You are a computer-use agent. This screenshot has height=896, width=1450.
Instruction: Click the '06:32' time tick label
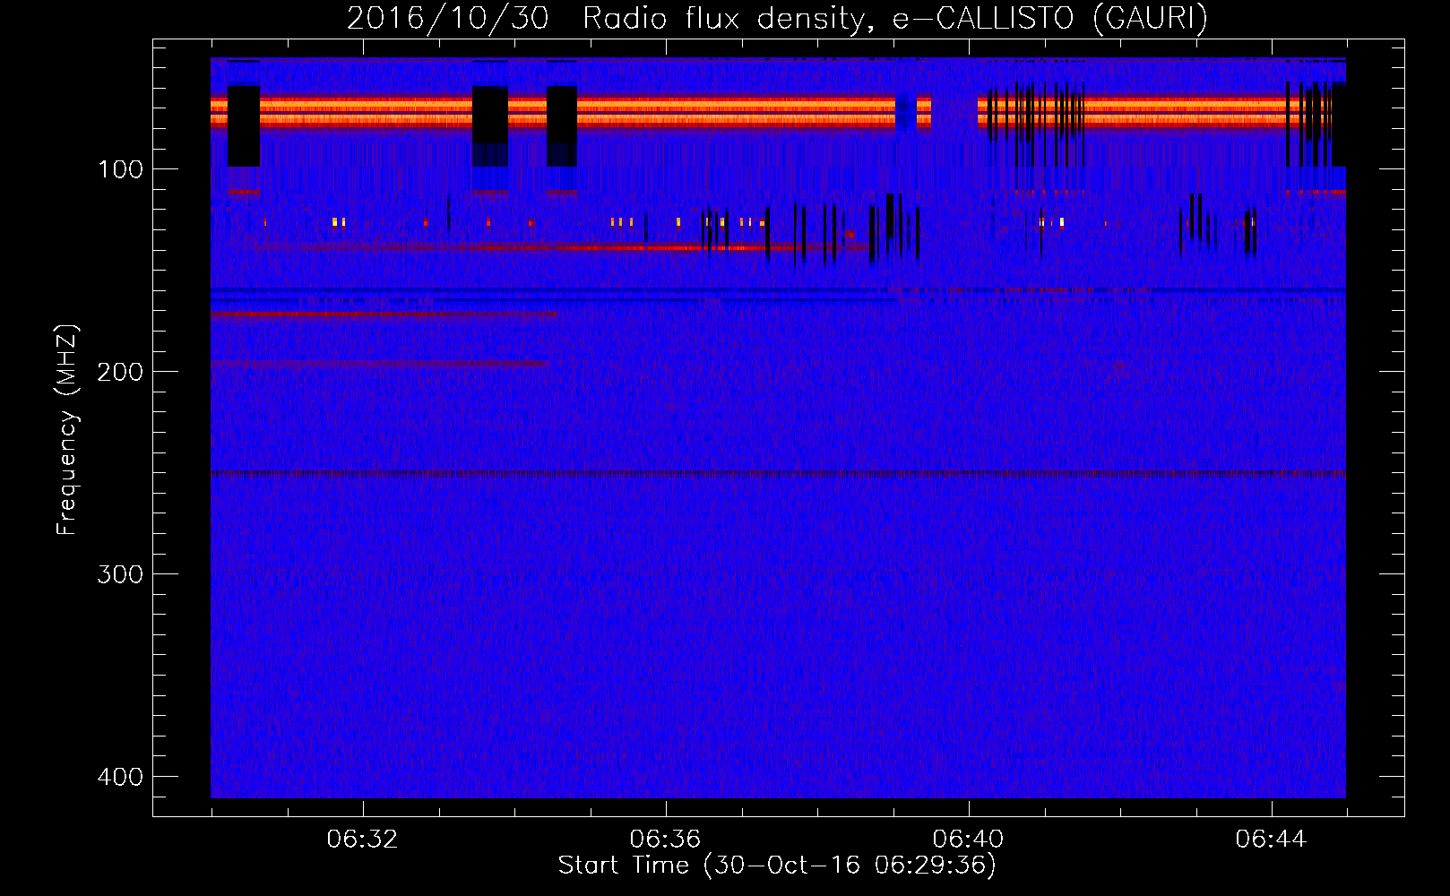[362, 840]
